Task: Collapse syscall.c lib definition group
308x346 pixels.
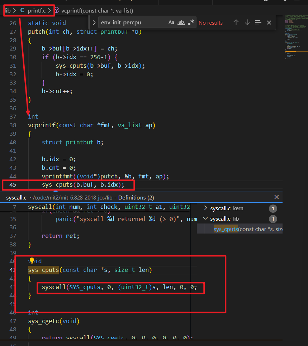Action: 205,218
